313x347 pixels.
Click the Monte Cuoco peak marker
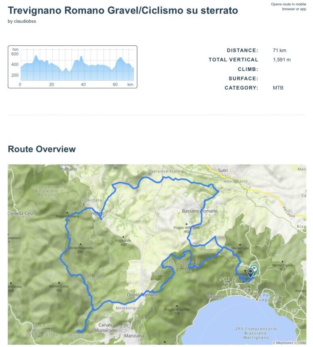pos(59,283)
